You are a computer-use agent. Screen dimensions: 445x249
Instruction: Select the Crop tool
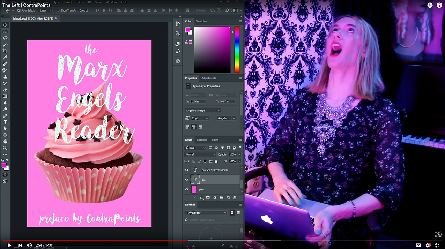click(5, 51)
